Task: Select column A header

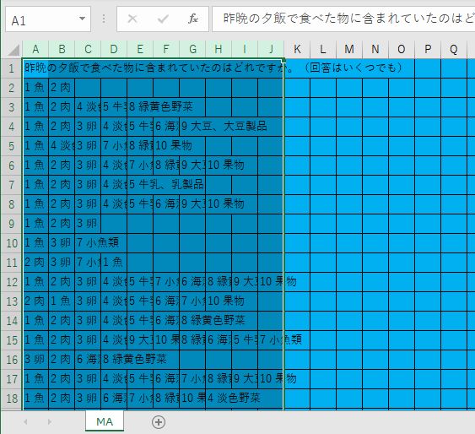Action: click(35, 49)
